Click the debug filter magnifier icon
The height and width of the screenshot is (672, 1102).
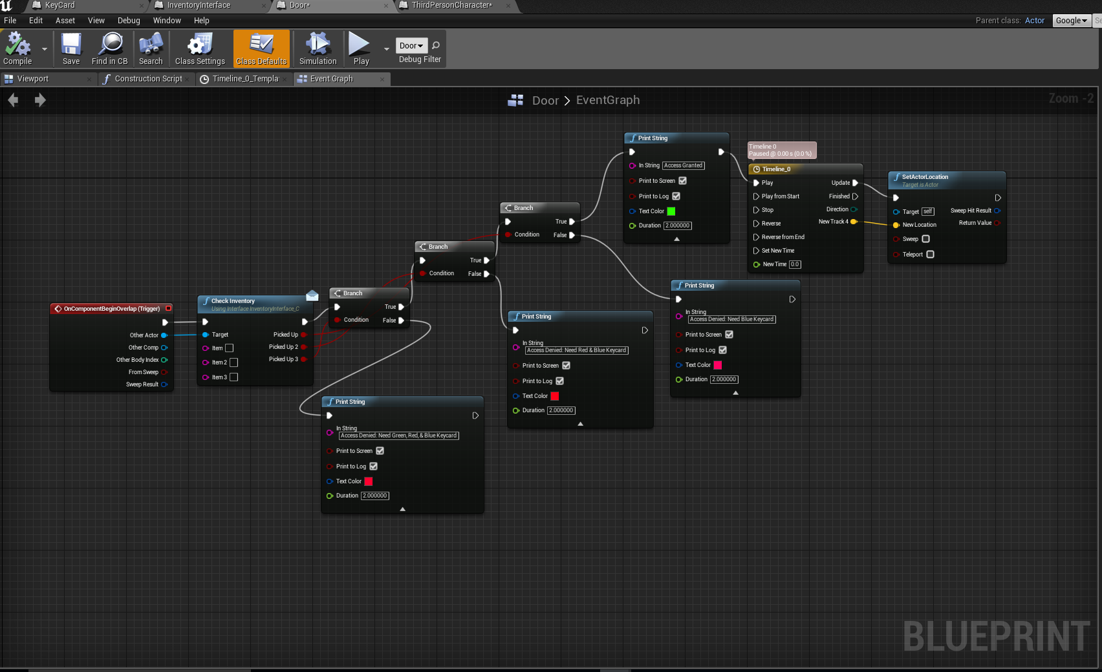pyautogui.click(x=436, y=45)
